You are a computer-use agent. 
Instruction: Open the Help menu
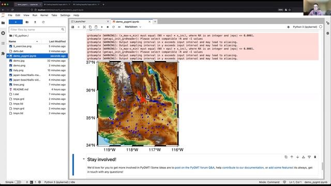click(76, 15)
